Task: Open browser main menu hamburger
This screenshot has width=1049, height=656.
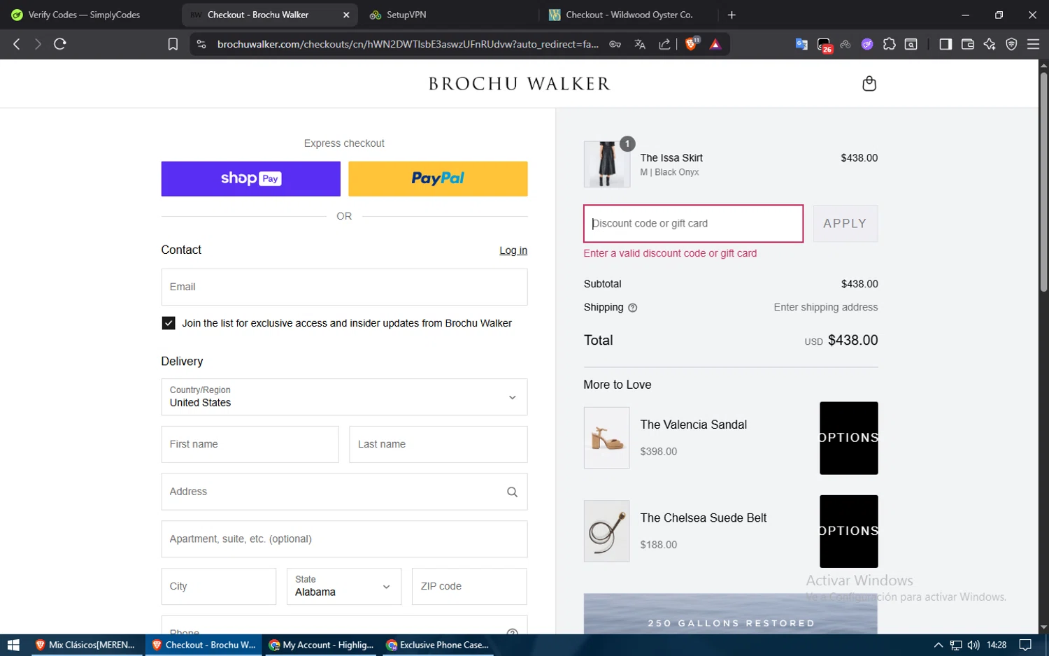Action: 1033,44
